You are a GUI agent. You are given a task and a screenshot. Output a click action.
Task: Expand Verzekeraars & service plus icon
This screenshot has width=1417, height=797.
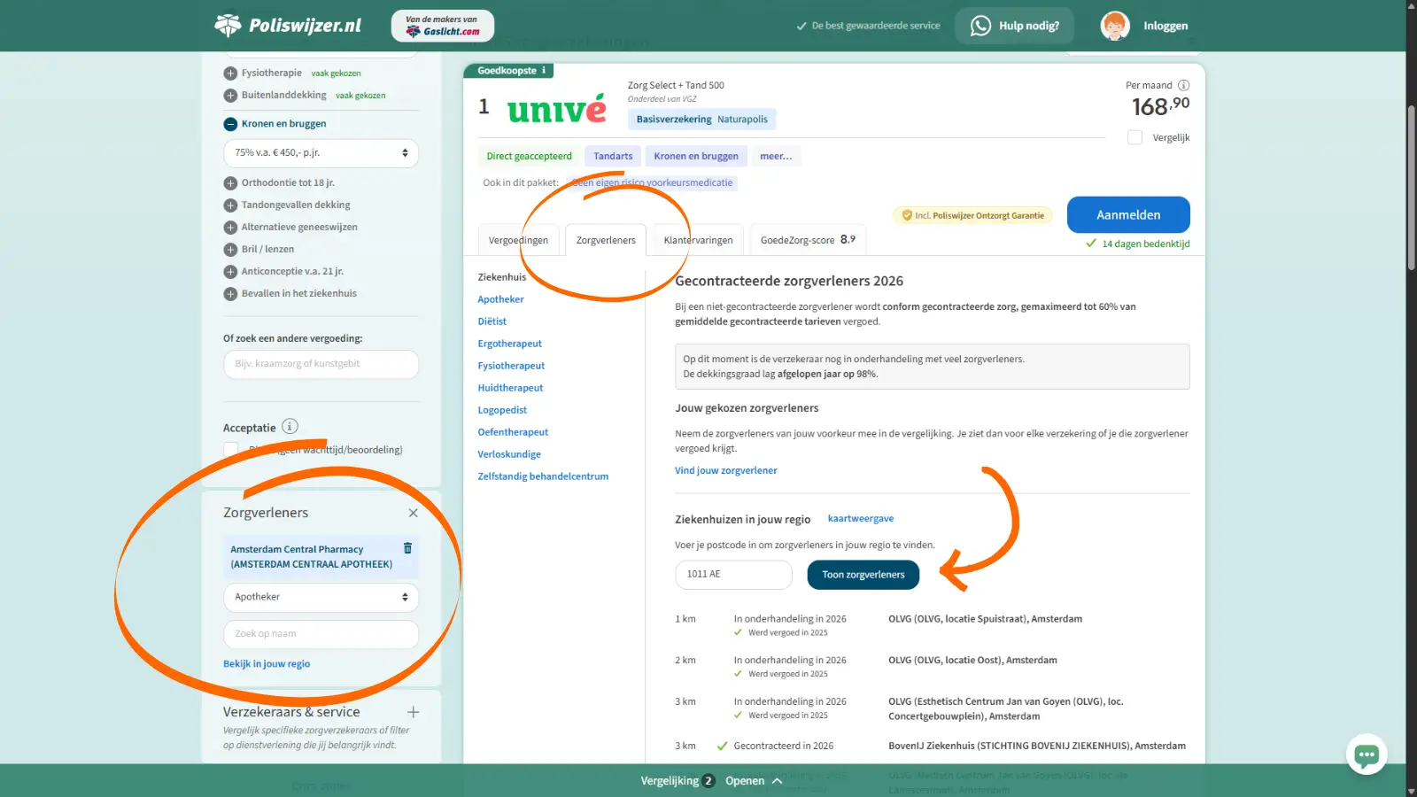click(x=413, y=712)
